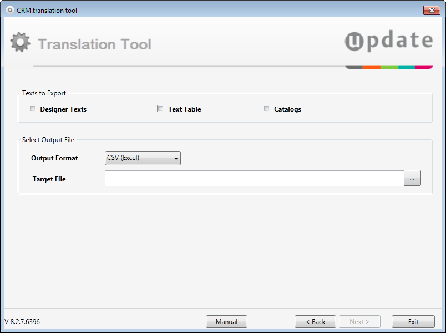This screenshot has width=446, height=333.
Task: Close the CRM.translation tool window
Action: point(432,10)
